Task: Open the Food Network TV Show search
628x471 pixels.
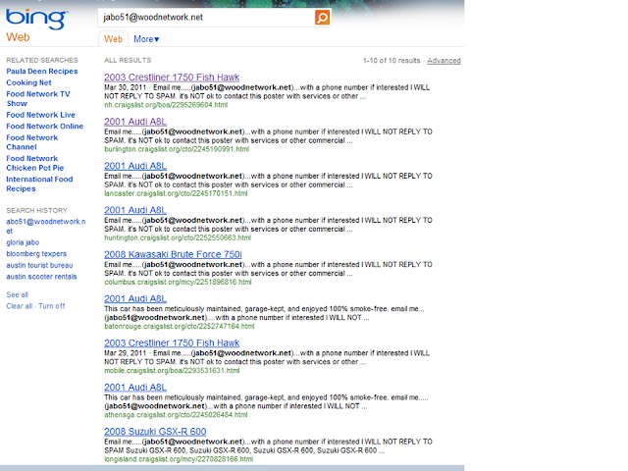Action: [x=38, y=98]
